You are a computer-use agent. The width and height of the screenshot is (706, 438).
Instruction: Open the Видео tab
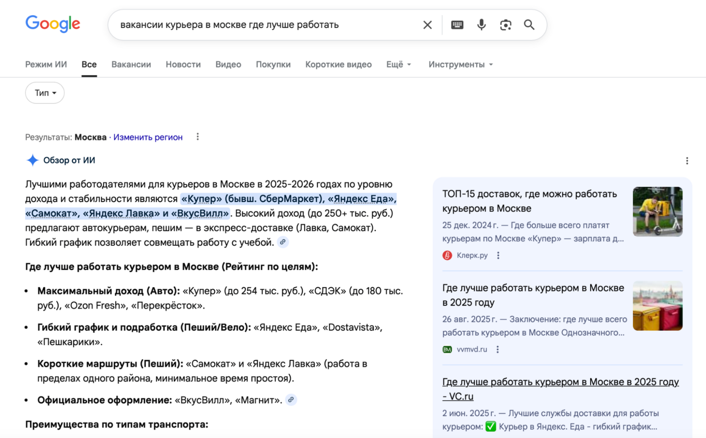(228, 64)
